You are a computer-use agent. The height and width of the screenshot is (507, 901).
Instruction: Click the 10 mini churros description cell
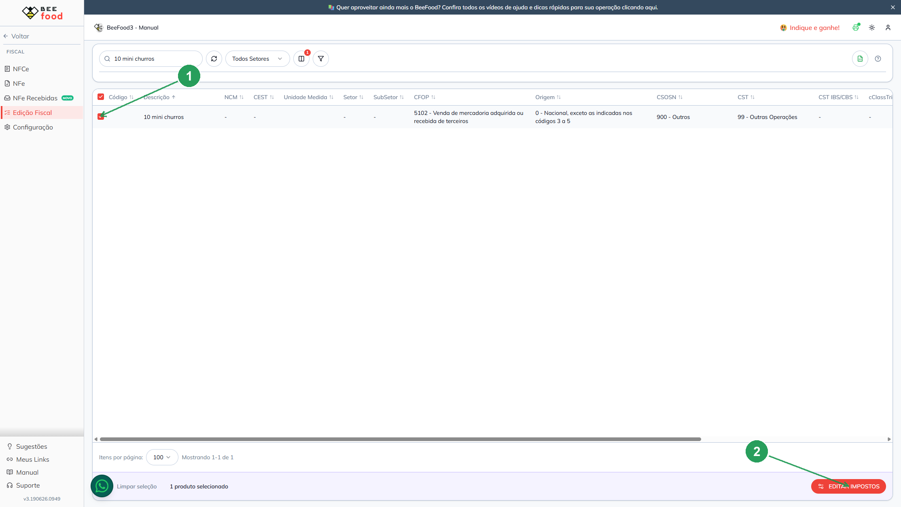point(164,117)
